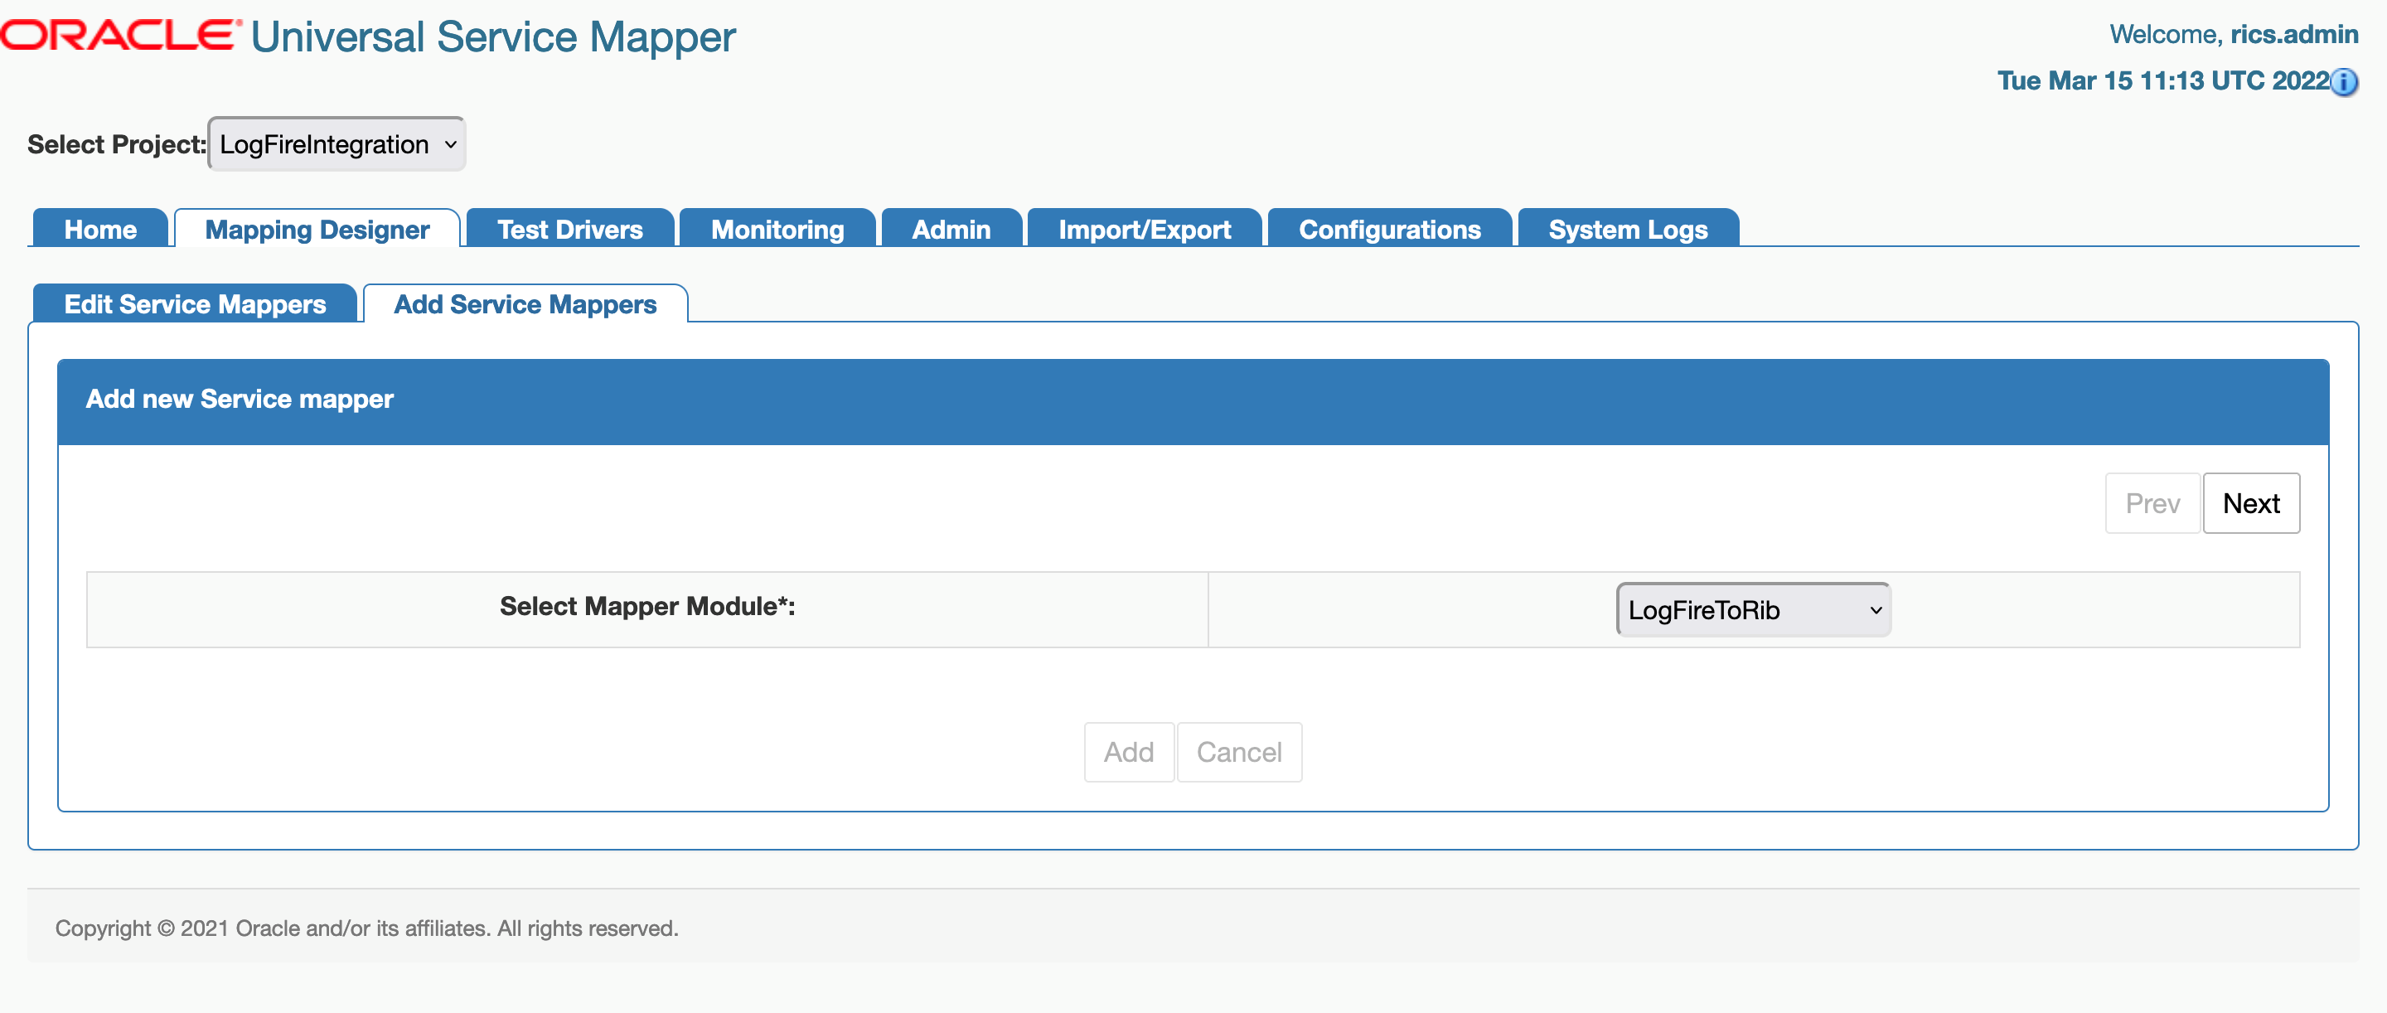Click the info icon beside the date
This screenshot has width=2387, height=1013.
[2345, 83]
